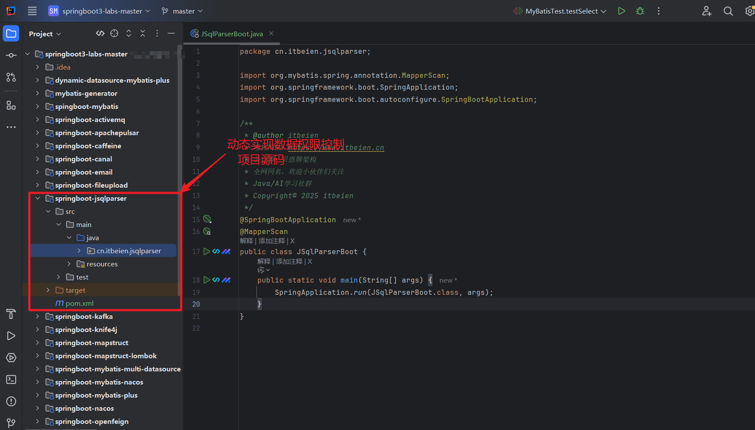Viewport: 755px width, 430px height.
Task: Open the Run tool window
Action: (11, 336)
